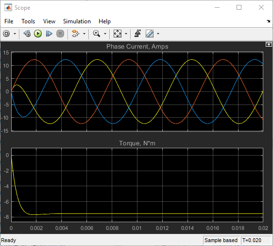Image resolution: width=273 pixels, height=246 pixels.
Task: Open the Tools menu
Action: (x=28, y=21)
